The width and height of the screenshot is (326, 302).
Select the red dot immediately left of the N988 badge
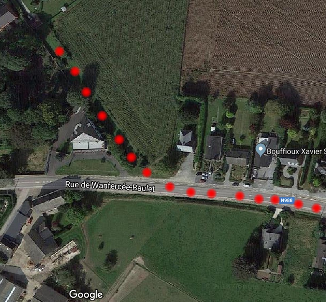point(275,200)
